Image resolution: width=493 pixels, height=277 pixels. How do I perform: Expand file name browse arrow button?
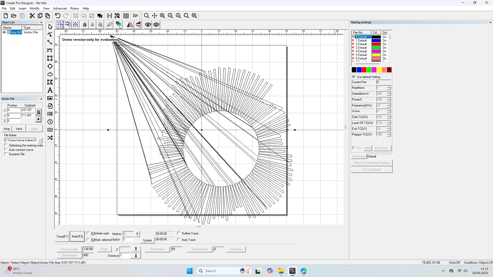40,140
